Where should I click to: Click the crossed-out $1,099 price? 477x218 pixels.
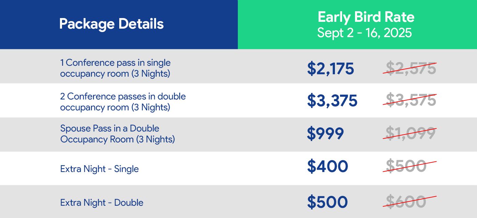[x=410, y=133]
